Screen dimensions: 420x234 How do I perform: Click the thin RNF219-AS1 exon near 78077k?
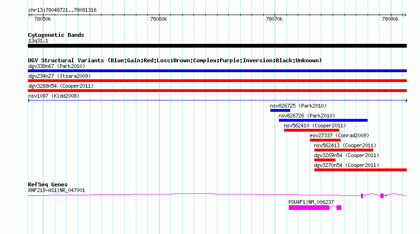coord(362,196)
